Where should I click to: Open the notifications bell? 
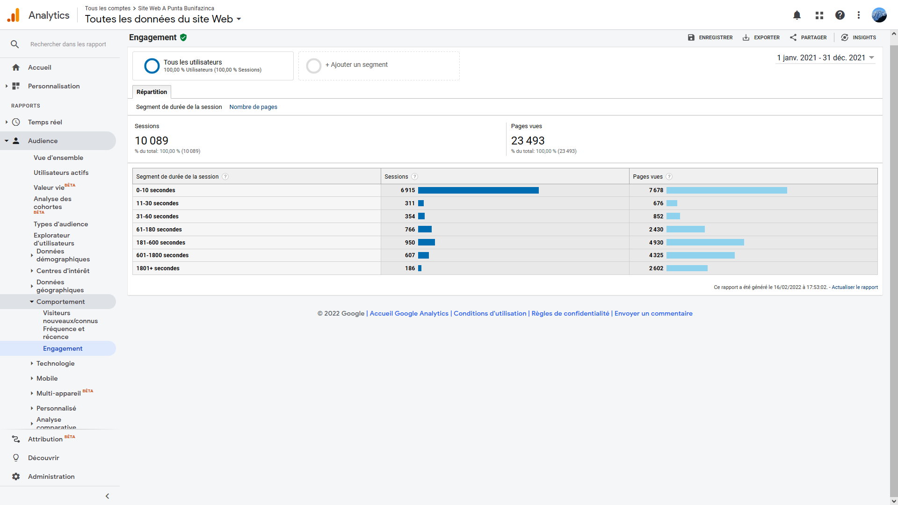[x=797, y=15]
